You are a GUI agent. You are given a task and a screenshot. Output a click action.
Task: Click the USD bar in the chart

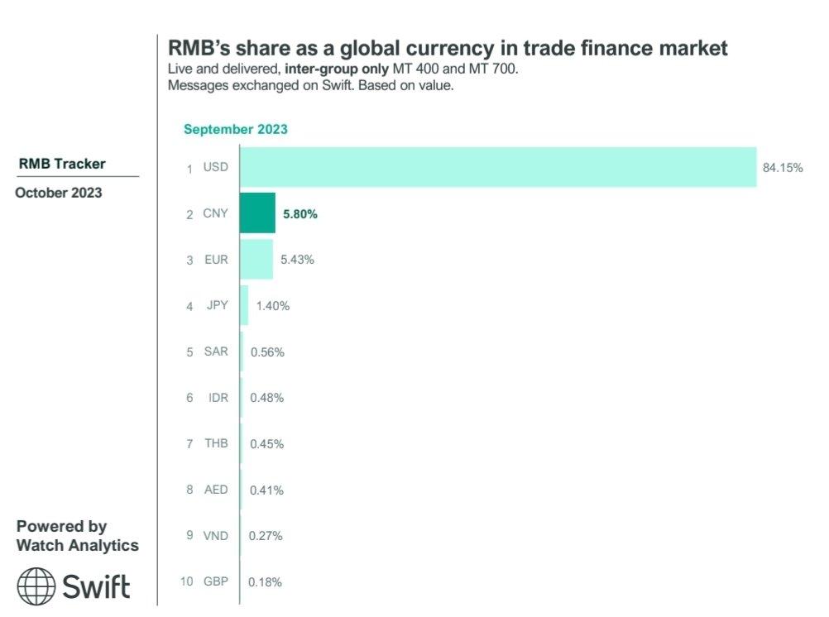tap(498, 167)
